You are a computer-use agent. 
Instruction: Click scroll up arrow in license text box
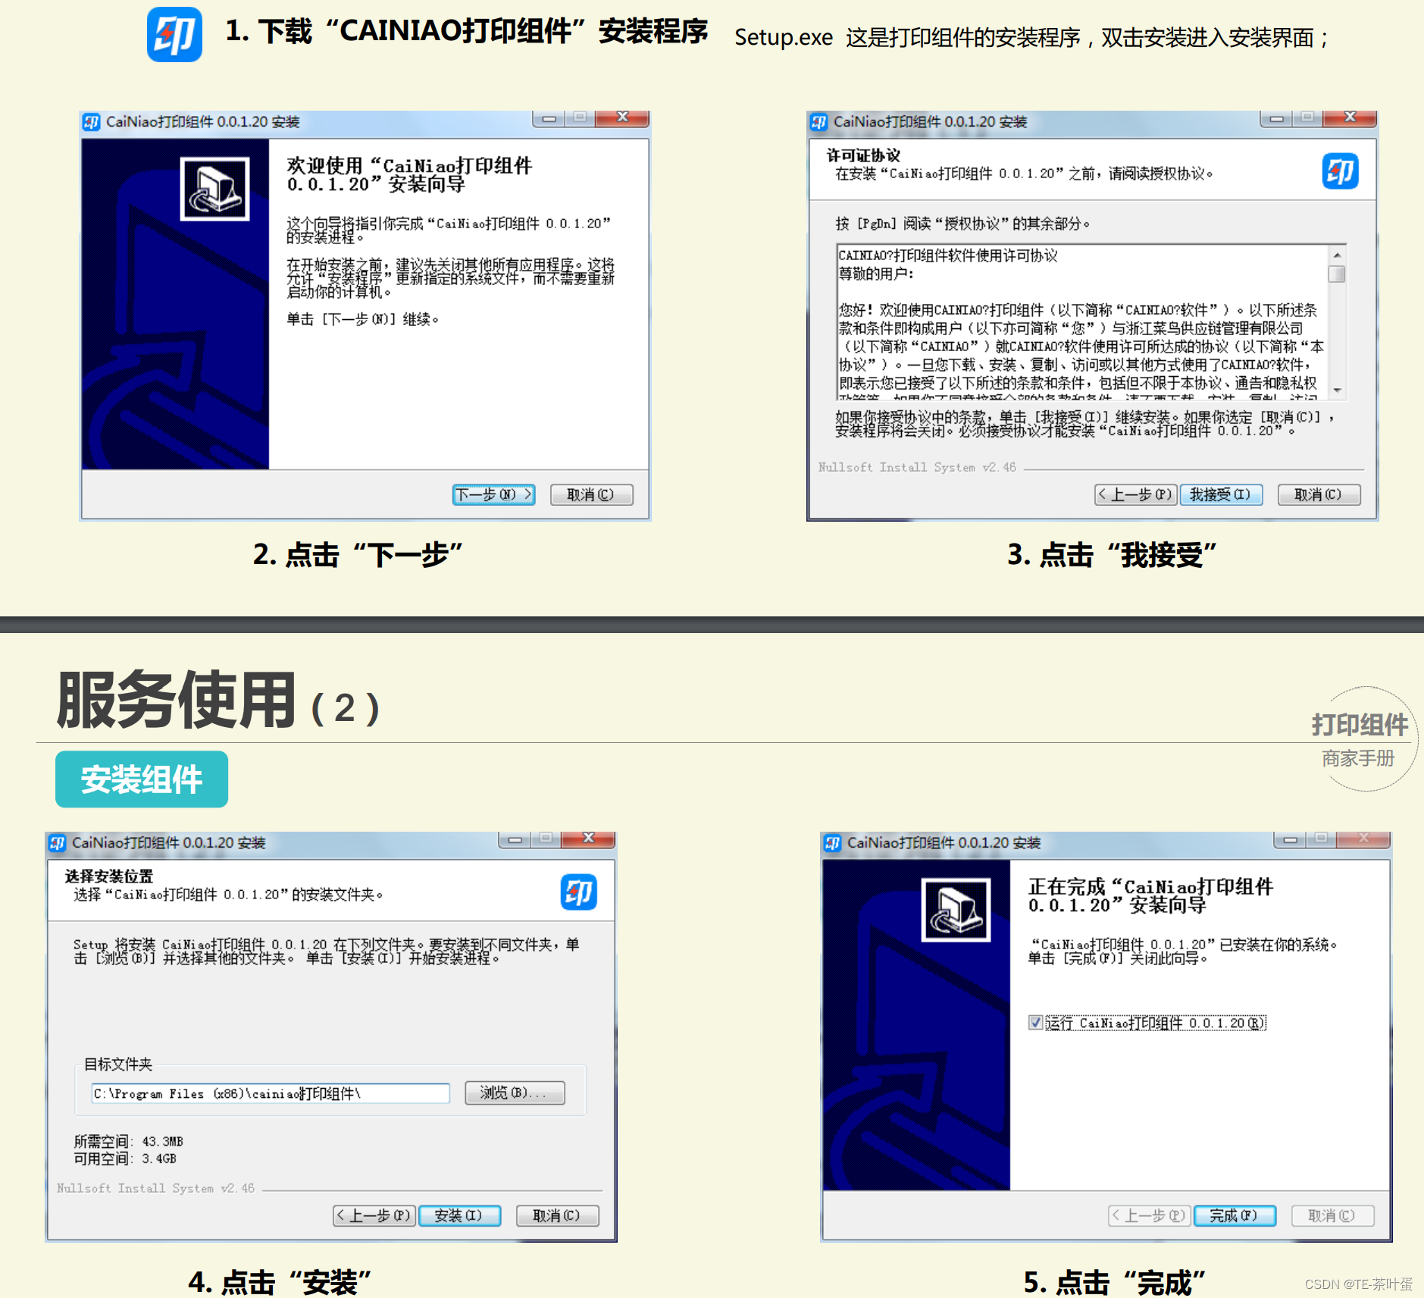(x=1337, y=255)
